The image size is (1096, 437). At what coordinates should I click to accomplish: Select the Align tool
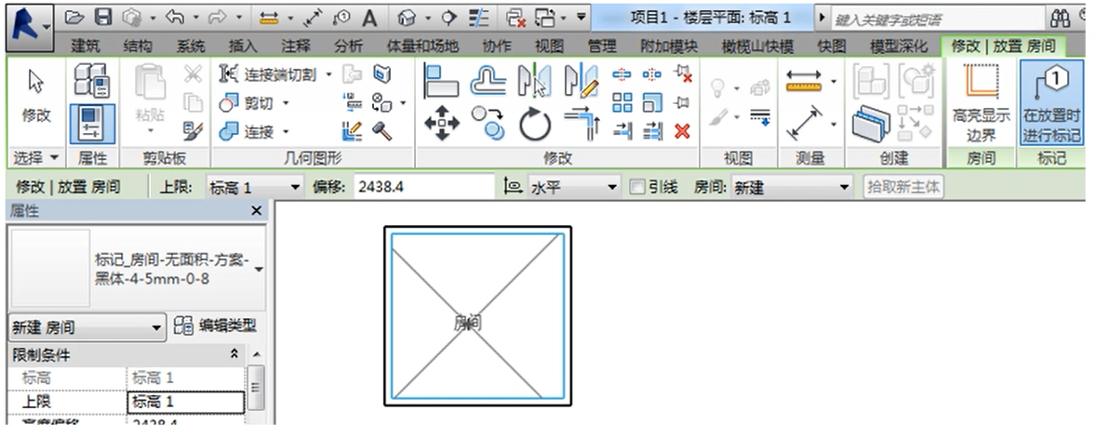(x=440, y=80)
